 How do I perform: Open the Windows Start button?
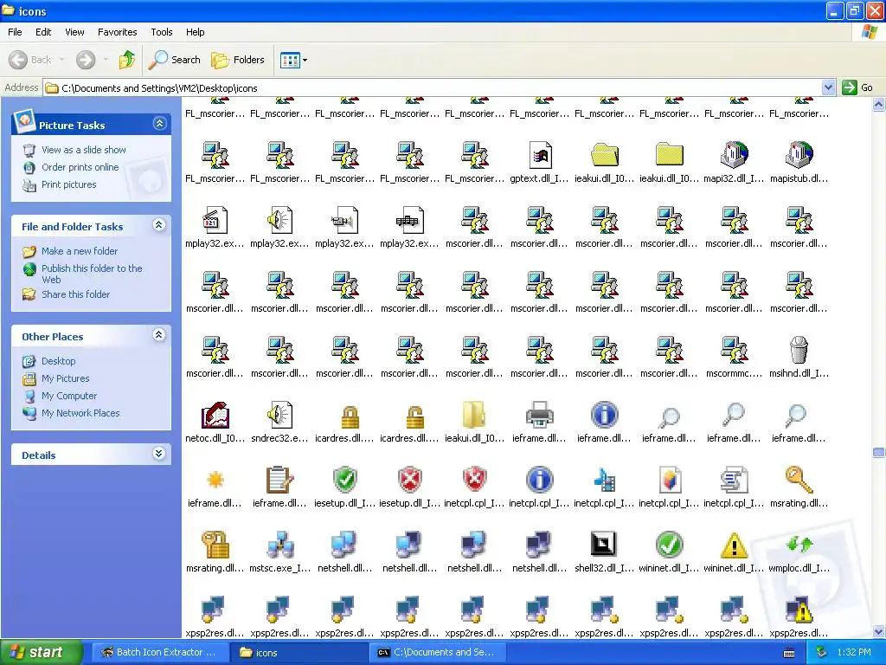coord(42,652)
